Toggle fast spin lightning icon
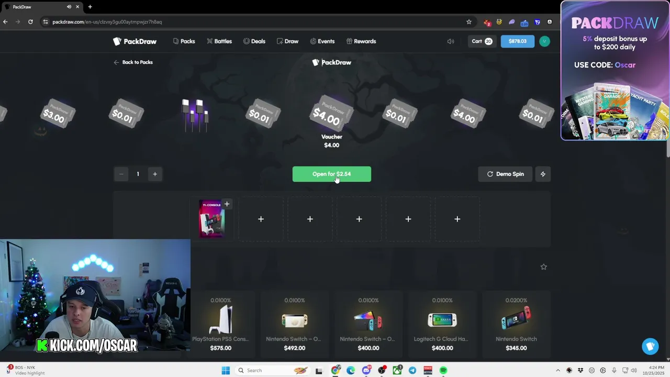 coord(543,174)
